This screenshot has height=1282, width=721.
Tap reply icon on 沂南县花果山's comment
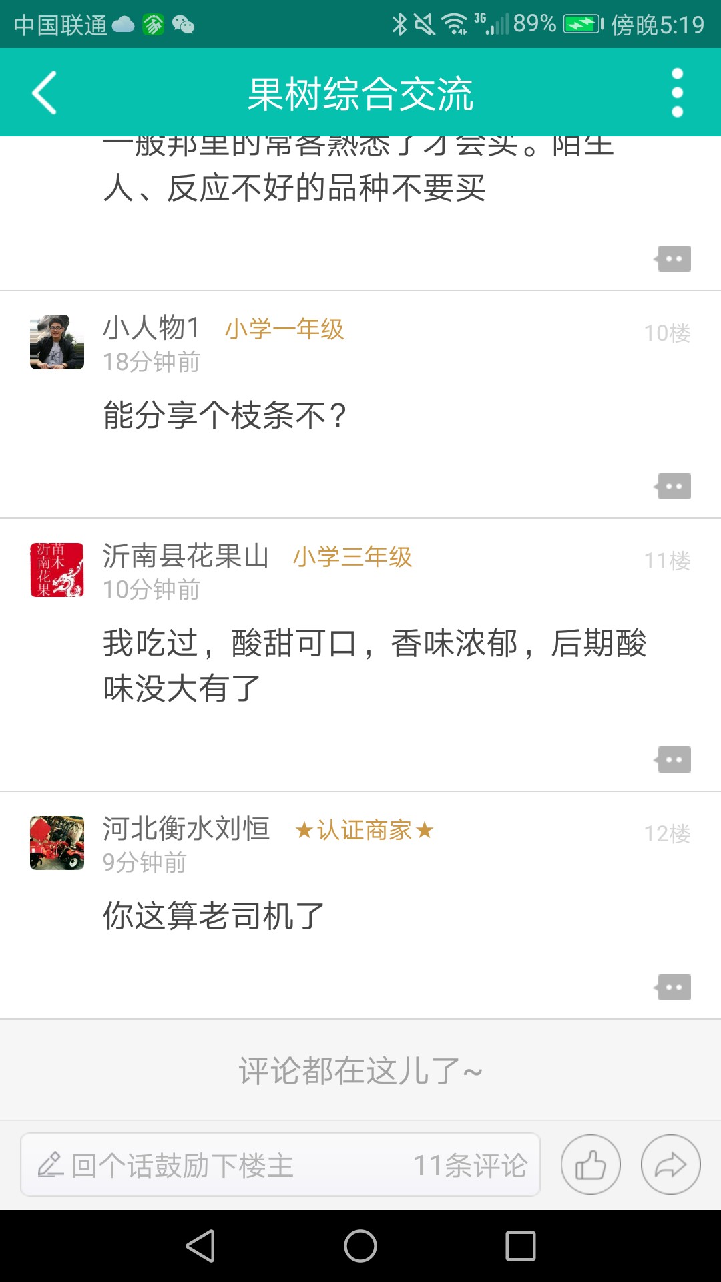(673, 760)
